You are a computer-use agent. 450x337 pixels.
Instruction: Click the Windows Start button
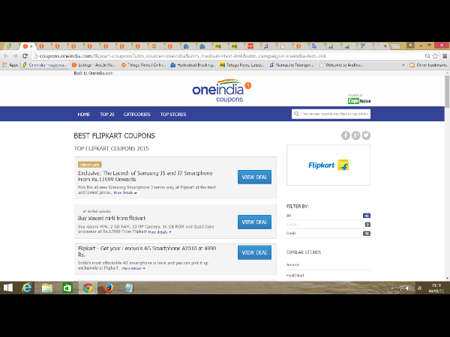[x=8, y=288]
